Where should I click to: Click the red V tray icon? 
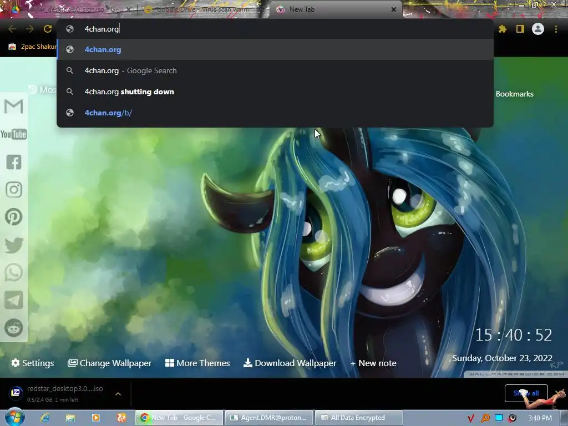pyautogui.click(x=471, y=418)
